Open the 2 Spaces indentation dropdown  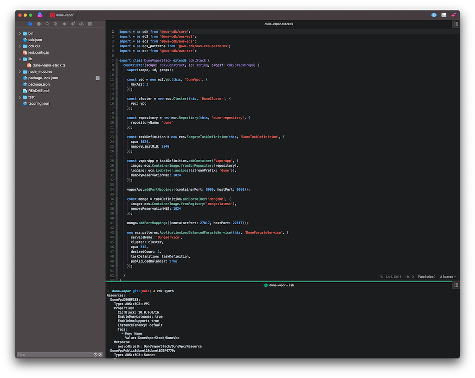point(448,277)
